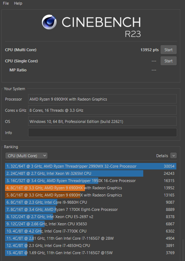Select ranking row 8 Xeon E5-2697 v2

91,217
